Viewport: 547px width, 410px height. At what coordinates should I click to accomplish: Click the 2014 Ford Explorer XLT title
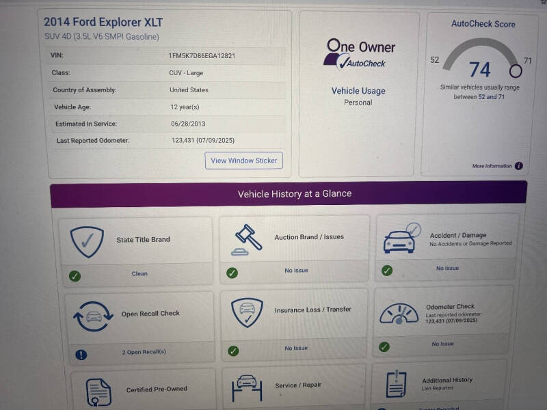coord(103,22)
